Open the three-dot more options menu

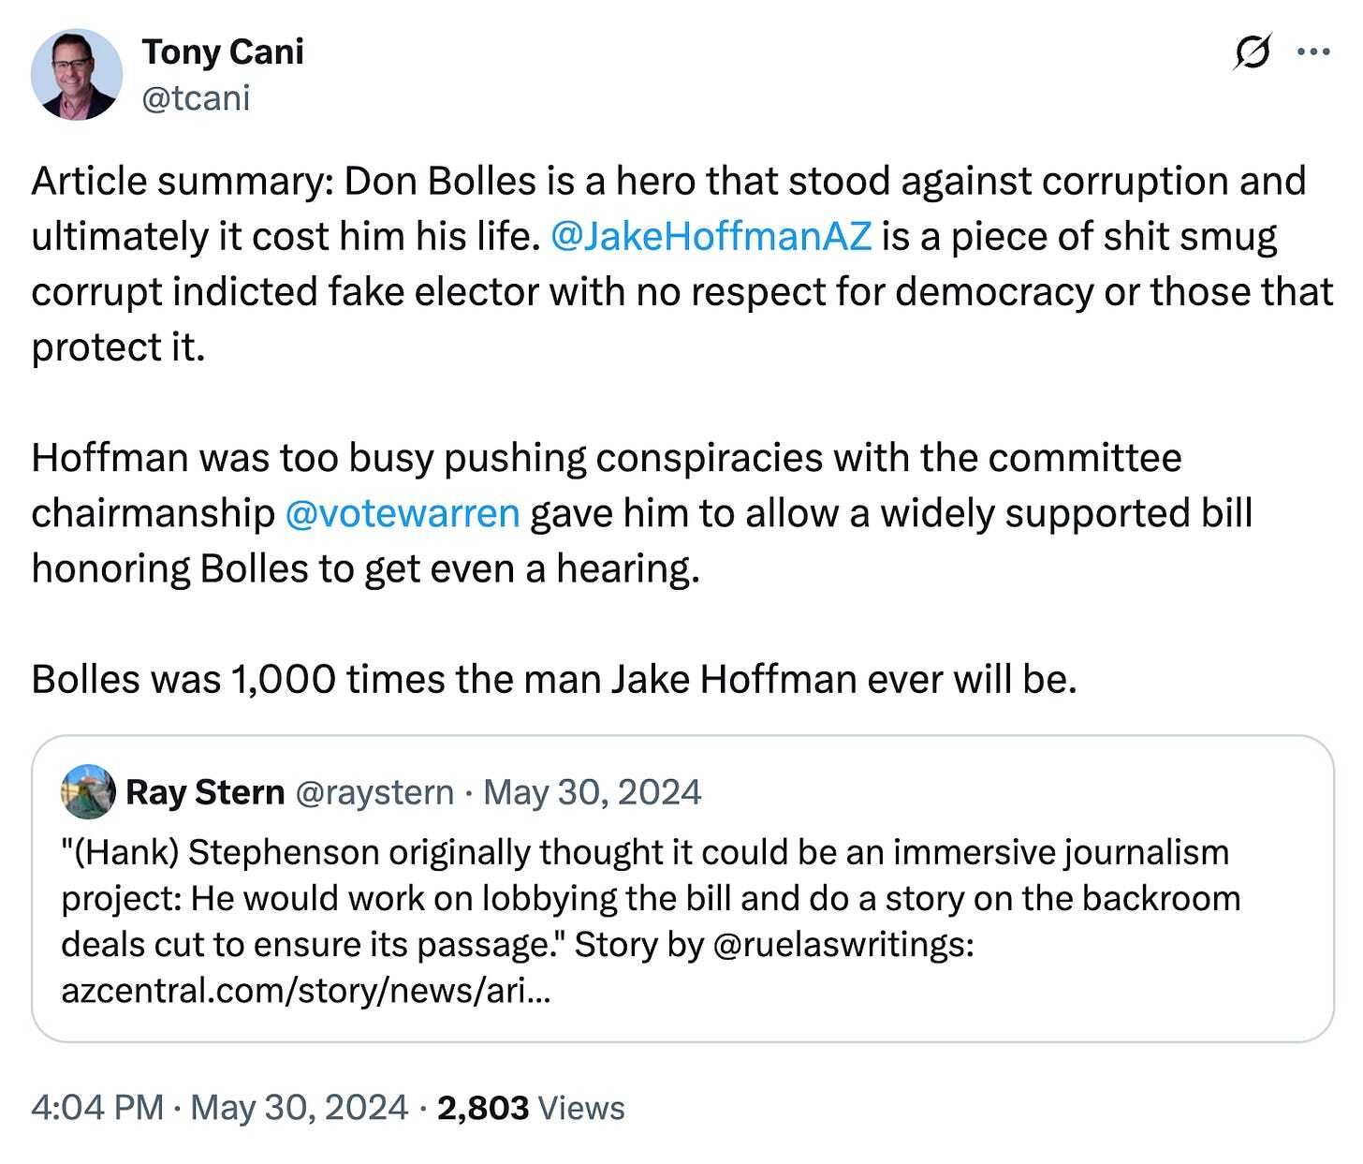(1314, 53)
